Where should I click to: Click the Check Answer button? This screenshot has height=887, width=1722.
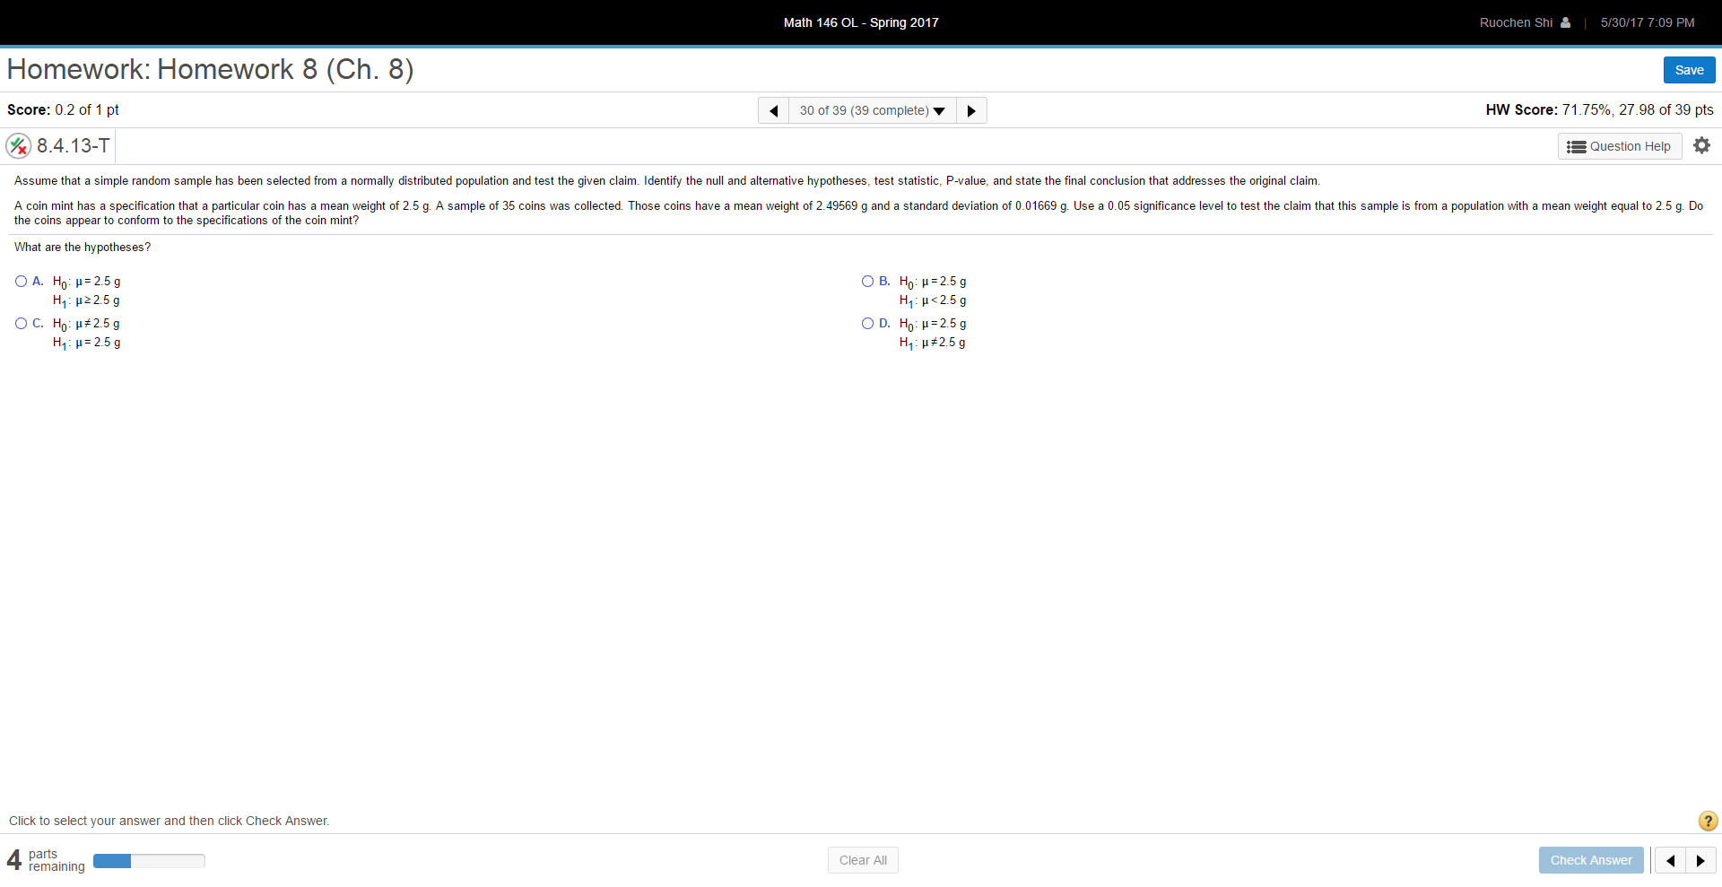point(1590,859)
